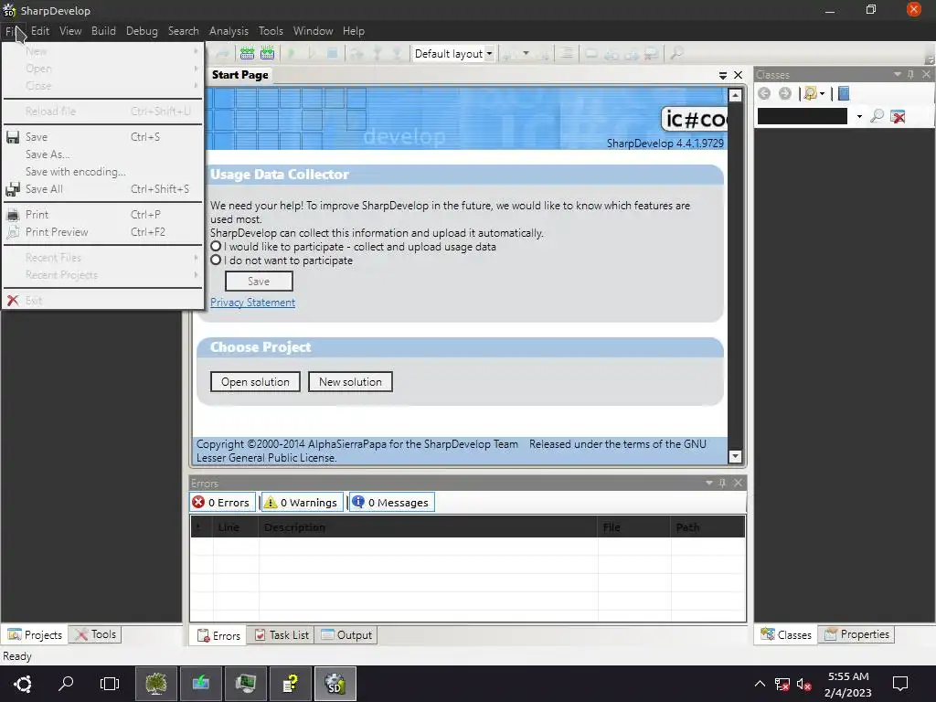Click the Open solution button

click(256, 382)
